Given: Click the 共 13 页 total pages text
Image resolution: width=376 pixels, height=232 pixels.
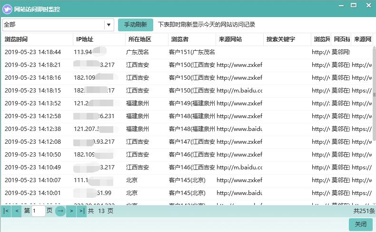Looking at the screenshot, I should pyautogui.click(x=100, y=211).
